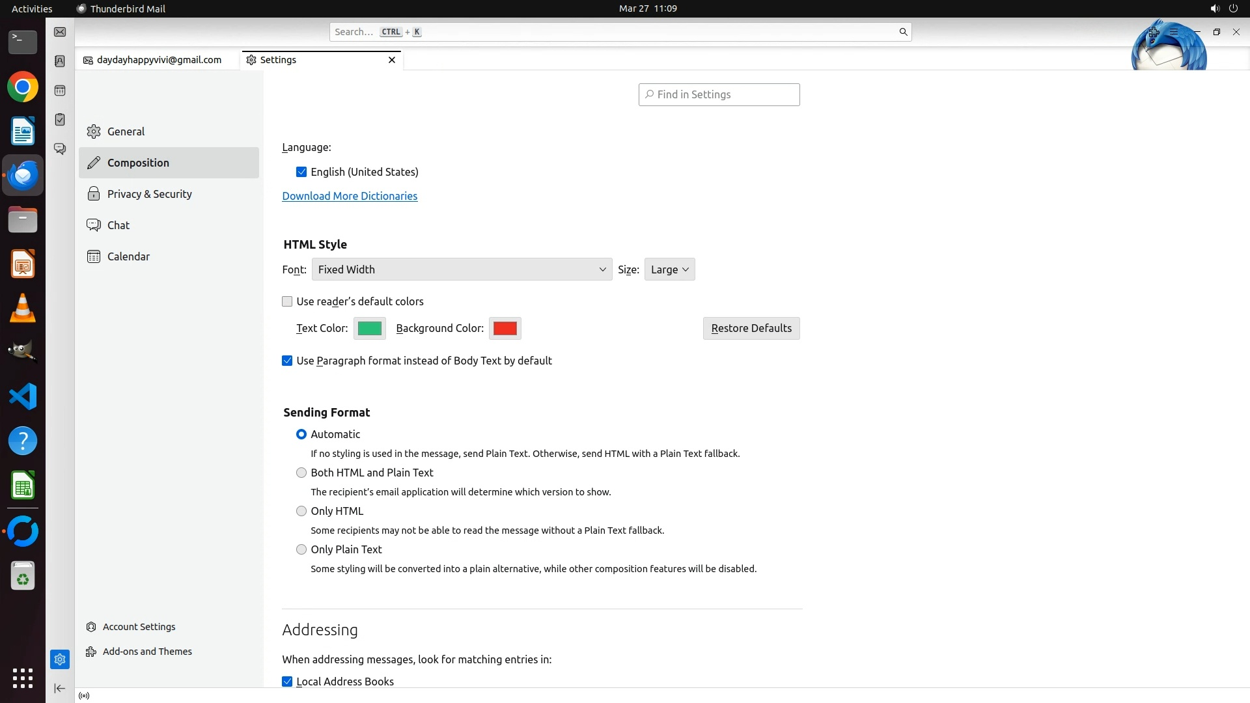Open Download More Dictionaries link

click(350, 196)
